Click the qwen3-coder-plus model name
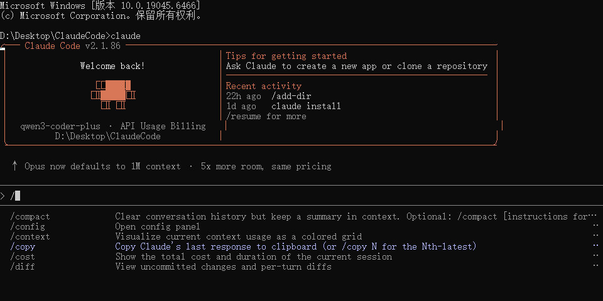This screenshot has height=301, width=603. (60, 126)
